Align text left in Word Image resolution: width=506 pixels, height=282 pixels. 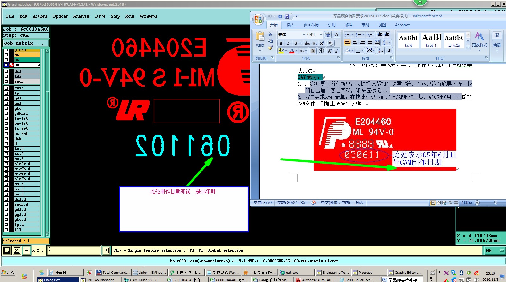point(347,43)
